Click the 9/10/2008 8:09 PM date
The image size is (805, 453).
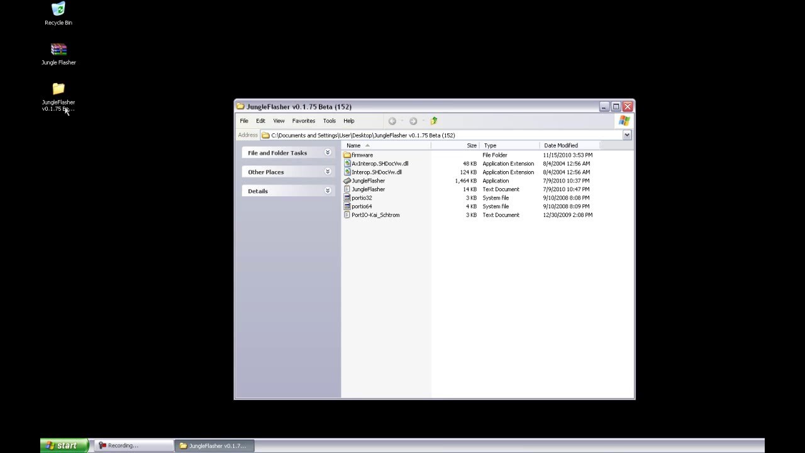566,206
